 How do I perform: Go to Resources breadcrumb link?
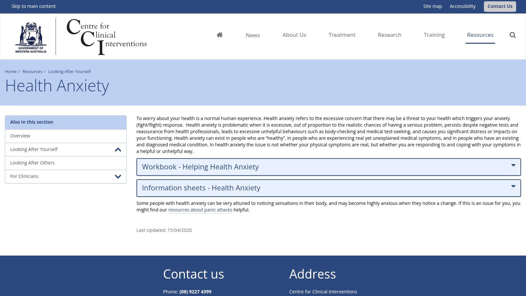pos(32,71)
